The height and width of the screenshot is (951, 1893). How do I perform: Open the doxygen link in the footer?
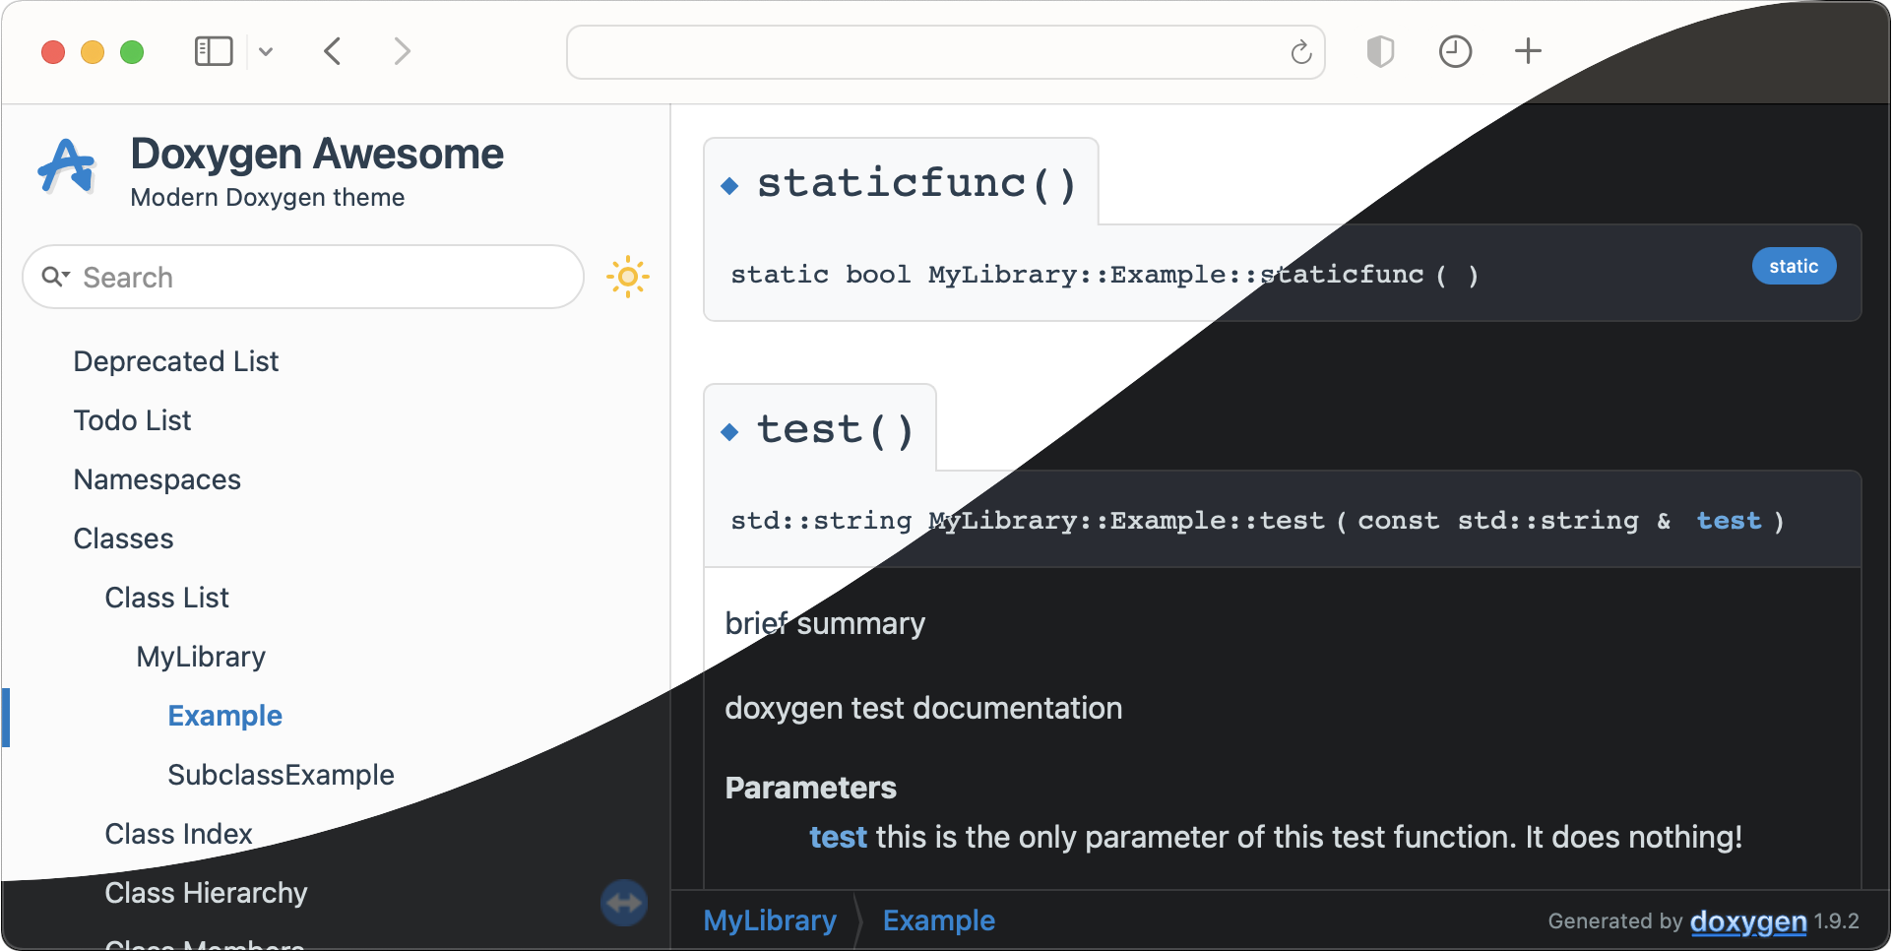[1747, 922]
